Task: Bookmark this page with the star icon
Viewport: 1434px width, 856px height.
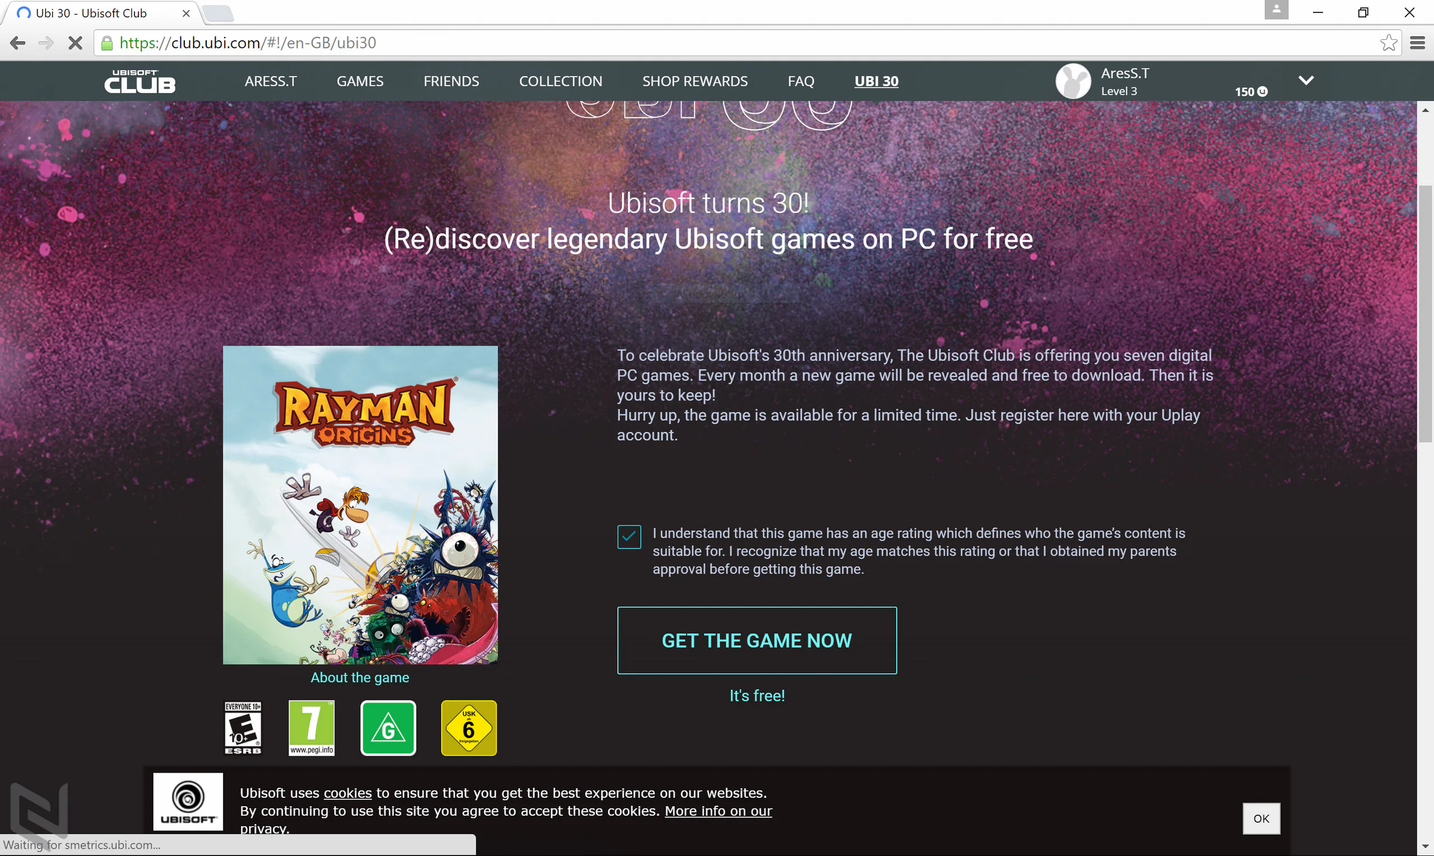Action: [x=1389, y=43]
